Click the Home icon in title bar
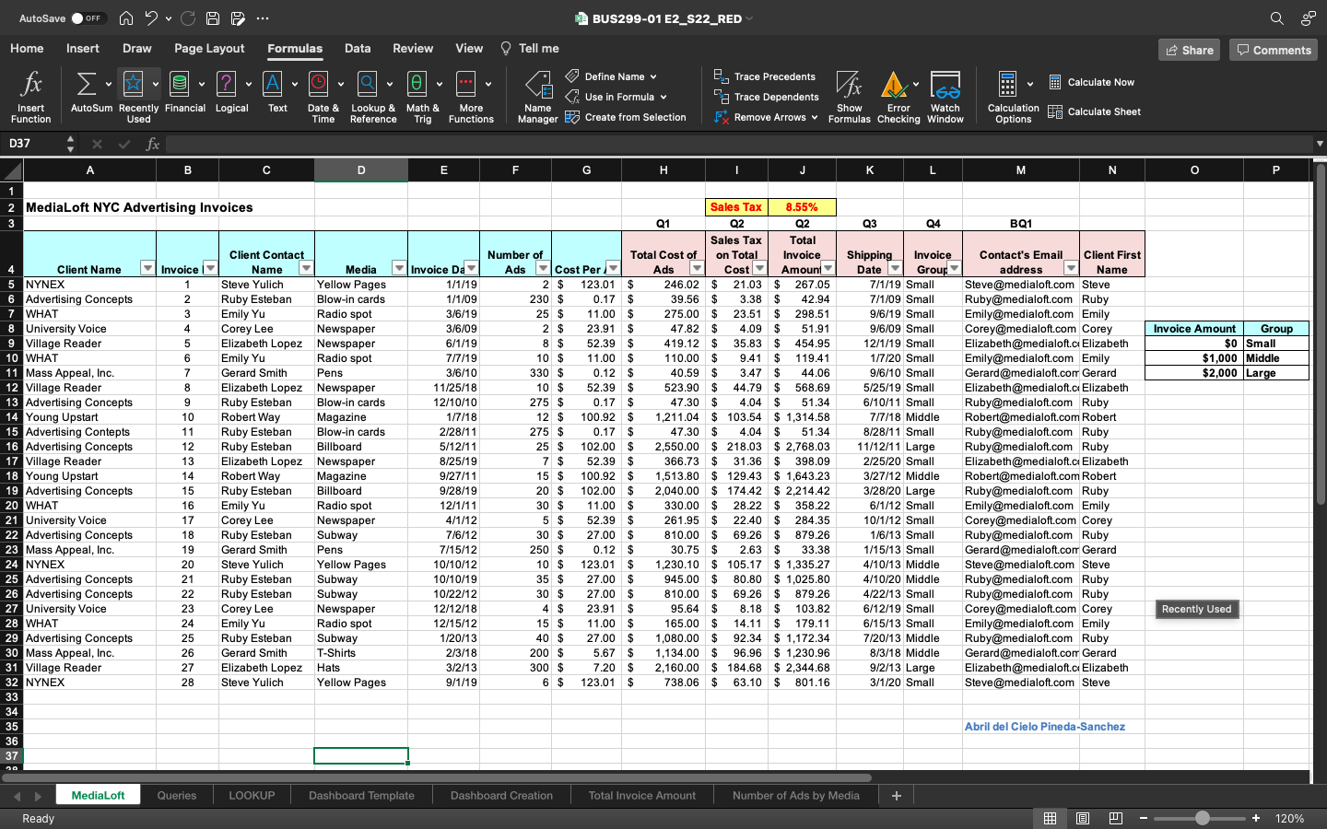The width and height of the screenshot is (1327, 829). 126,18
